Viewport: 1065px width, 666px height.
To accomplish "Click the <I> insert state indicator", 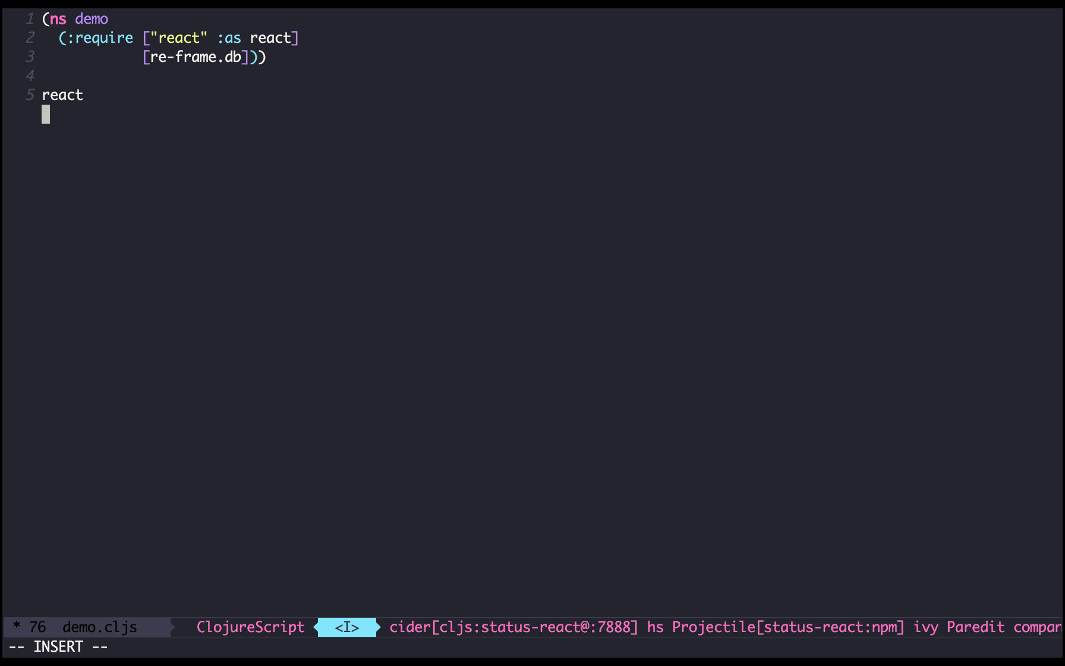I will click(347, 627).
